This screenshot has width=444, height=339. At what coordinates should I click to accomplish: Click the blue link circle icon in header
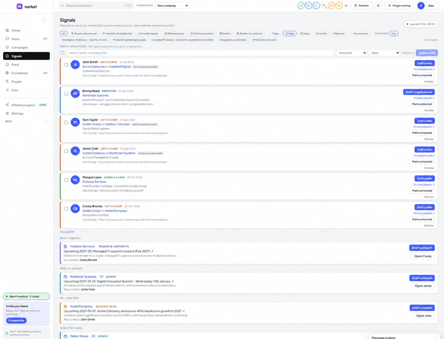tap(309, 6)
